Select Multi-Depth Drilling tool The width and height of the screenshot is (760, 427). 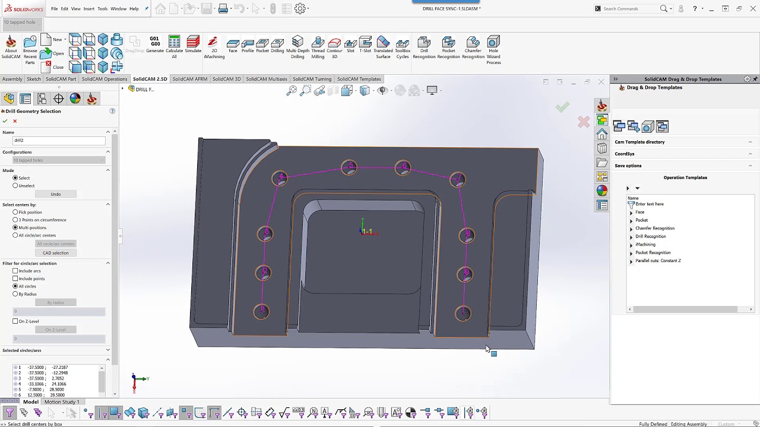tap(297, 47)
